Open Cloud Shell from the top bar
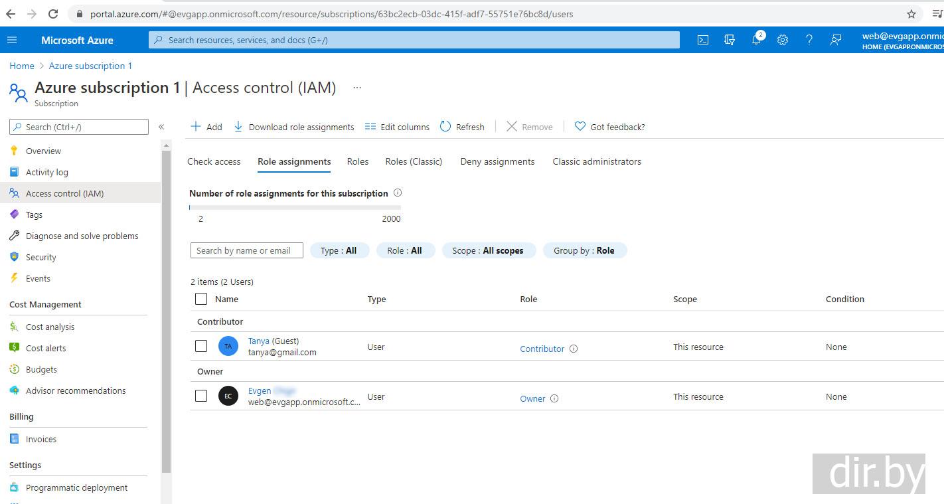This screenshot has width=944, height=504. click(x=703, y=40)
